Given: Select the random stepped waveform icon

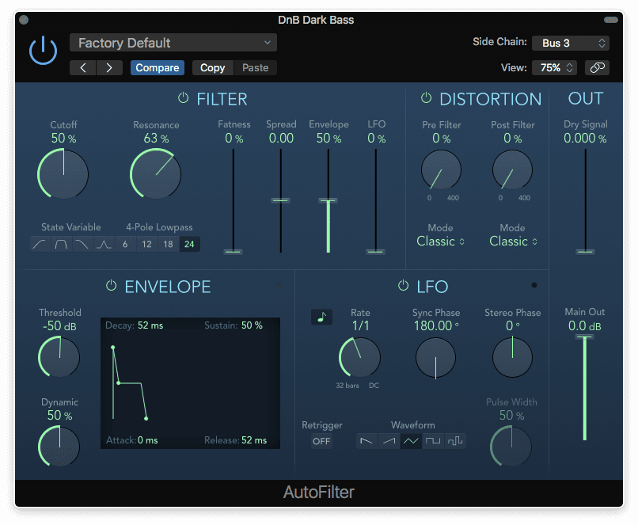Looking at the screenshot, I should point(455,441).
